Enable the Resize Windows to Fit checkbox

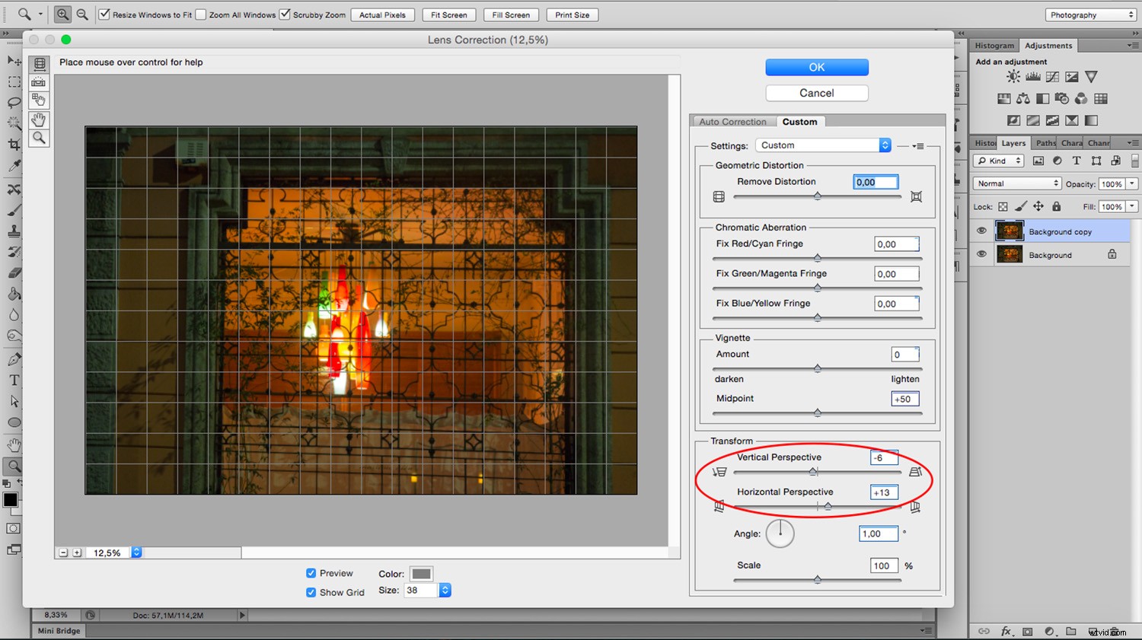pyautogui.click(x=104, y=14)
